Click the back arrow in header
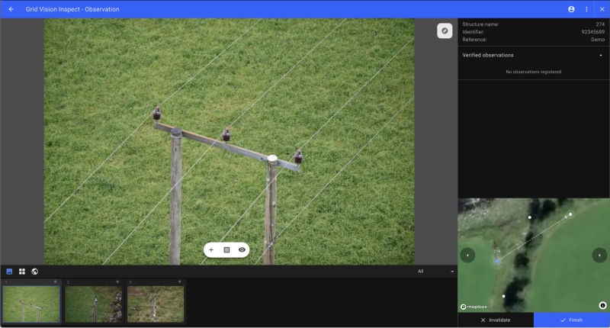This screenshot has height=328, width=610. 11,9
